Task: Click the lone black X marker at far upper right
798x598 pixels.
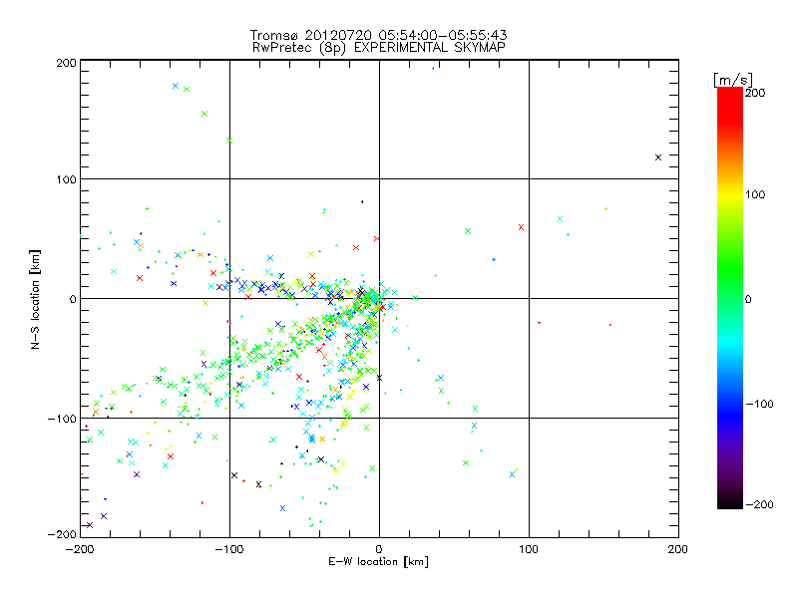Action: click(x=658, y=157)
